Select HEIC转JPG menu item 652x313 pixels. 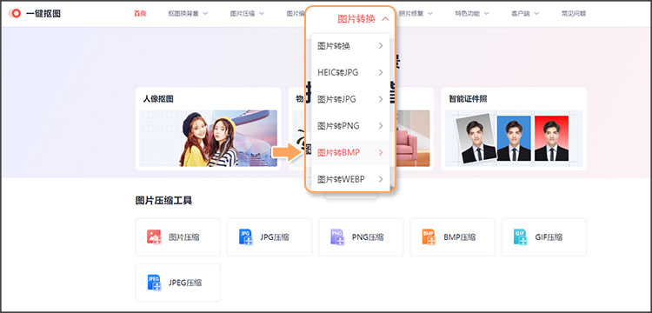350,73
